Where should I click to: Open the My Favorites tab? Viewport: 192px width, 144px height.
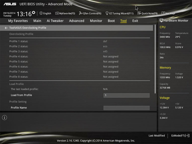[x=18, y=21]
